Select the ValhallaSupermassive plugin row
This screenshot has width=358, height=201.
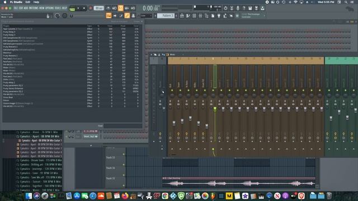click(x=71, y=44)
